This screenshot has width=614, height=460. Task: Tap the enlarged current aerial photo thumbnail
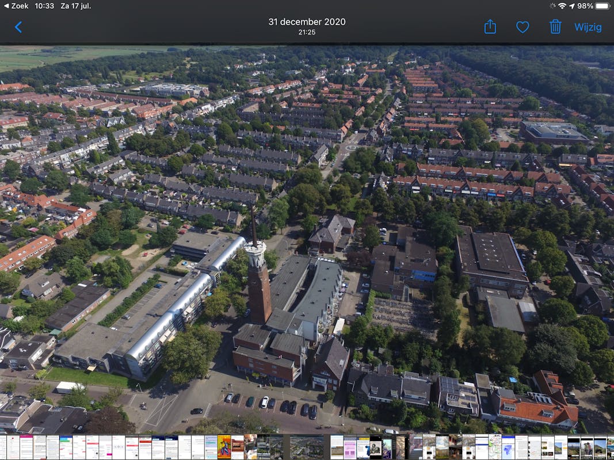tap(307, 447)
